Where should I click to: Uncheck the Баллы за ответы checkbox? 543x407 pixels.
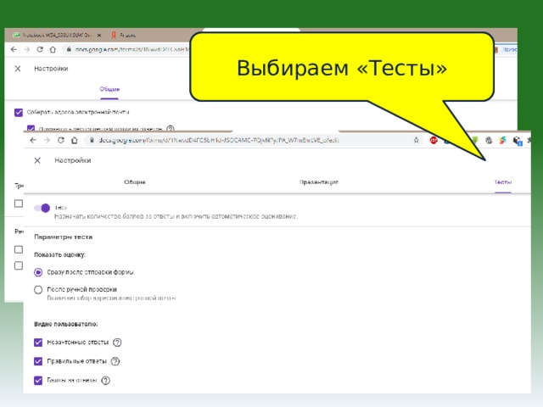[x=38, y=381]
